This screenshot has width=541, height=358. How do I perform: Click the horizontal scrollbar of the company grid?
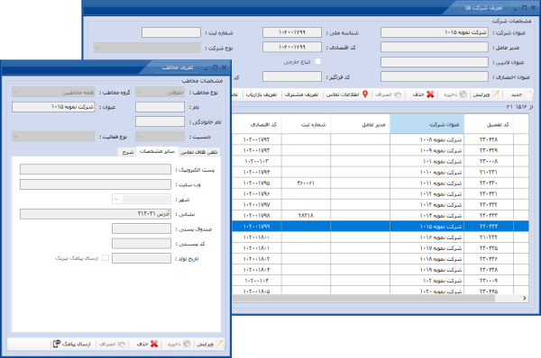click(x=364, y=298)
